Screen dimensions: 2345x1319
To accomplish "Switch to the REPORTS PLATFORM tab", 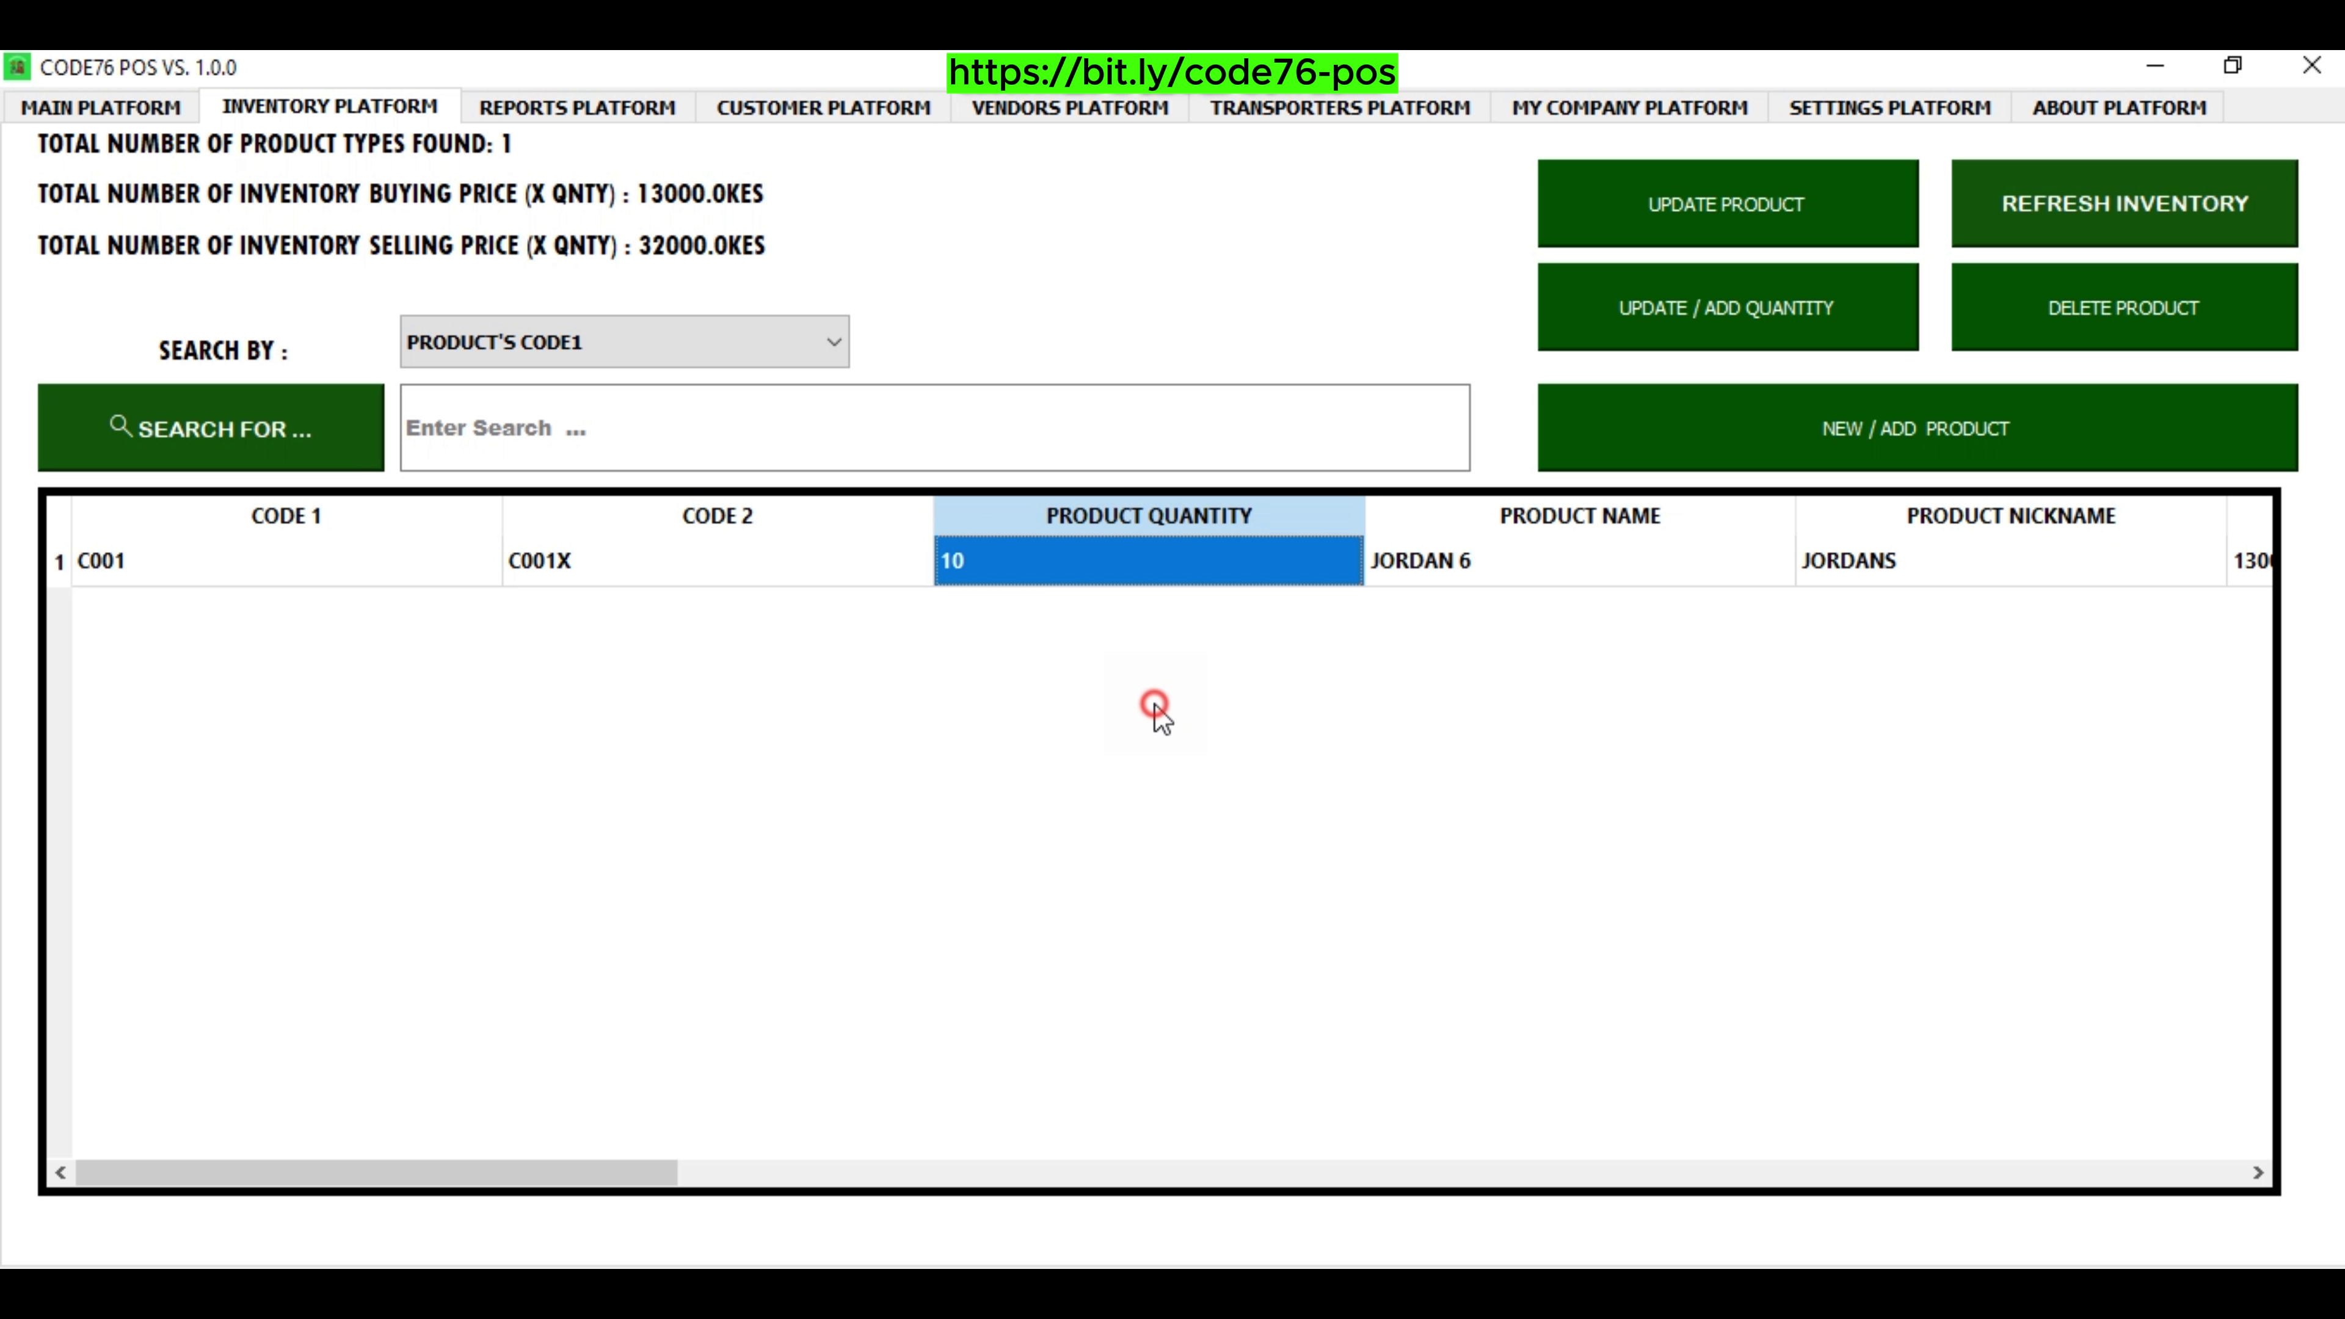I will 577,107.
